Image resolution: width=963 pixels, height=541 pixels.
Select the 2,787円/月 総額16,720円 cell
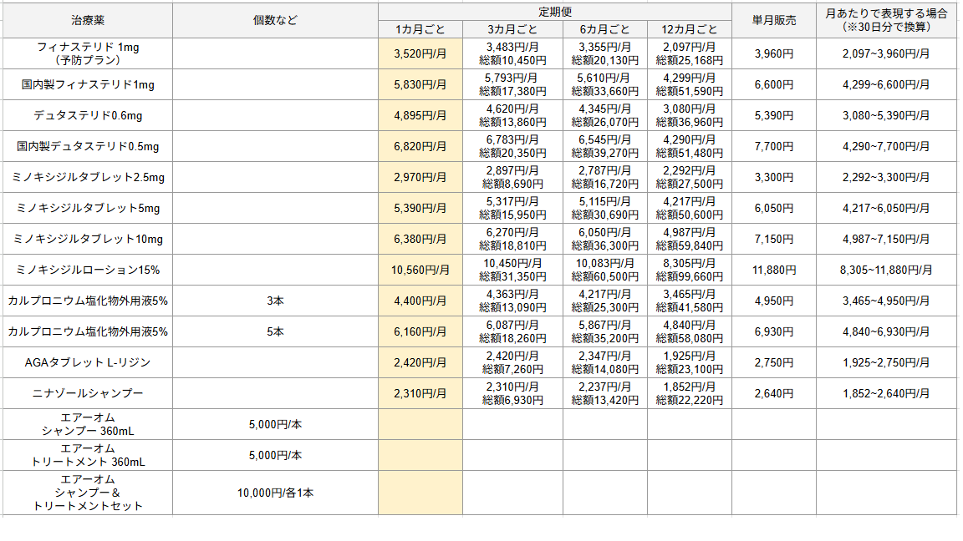tap(605, 177)
